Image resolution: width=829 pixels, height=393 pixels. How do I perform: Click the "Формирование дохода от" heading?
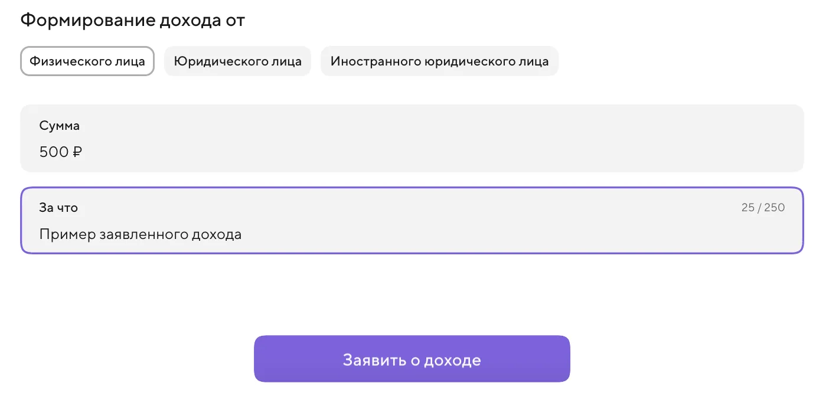133,21
